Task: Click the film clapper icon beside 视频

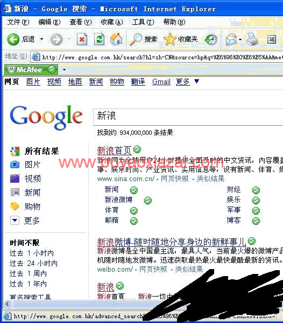Action: [x=15, y=178]
